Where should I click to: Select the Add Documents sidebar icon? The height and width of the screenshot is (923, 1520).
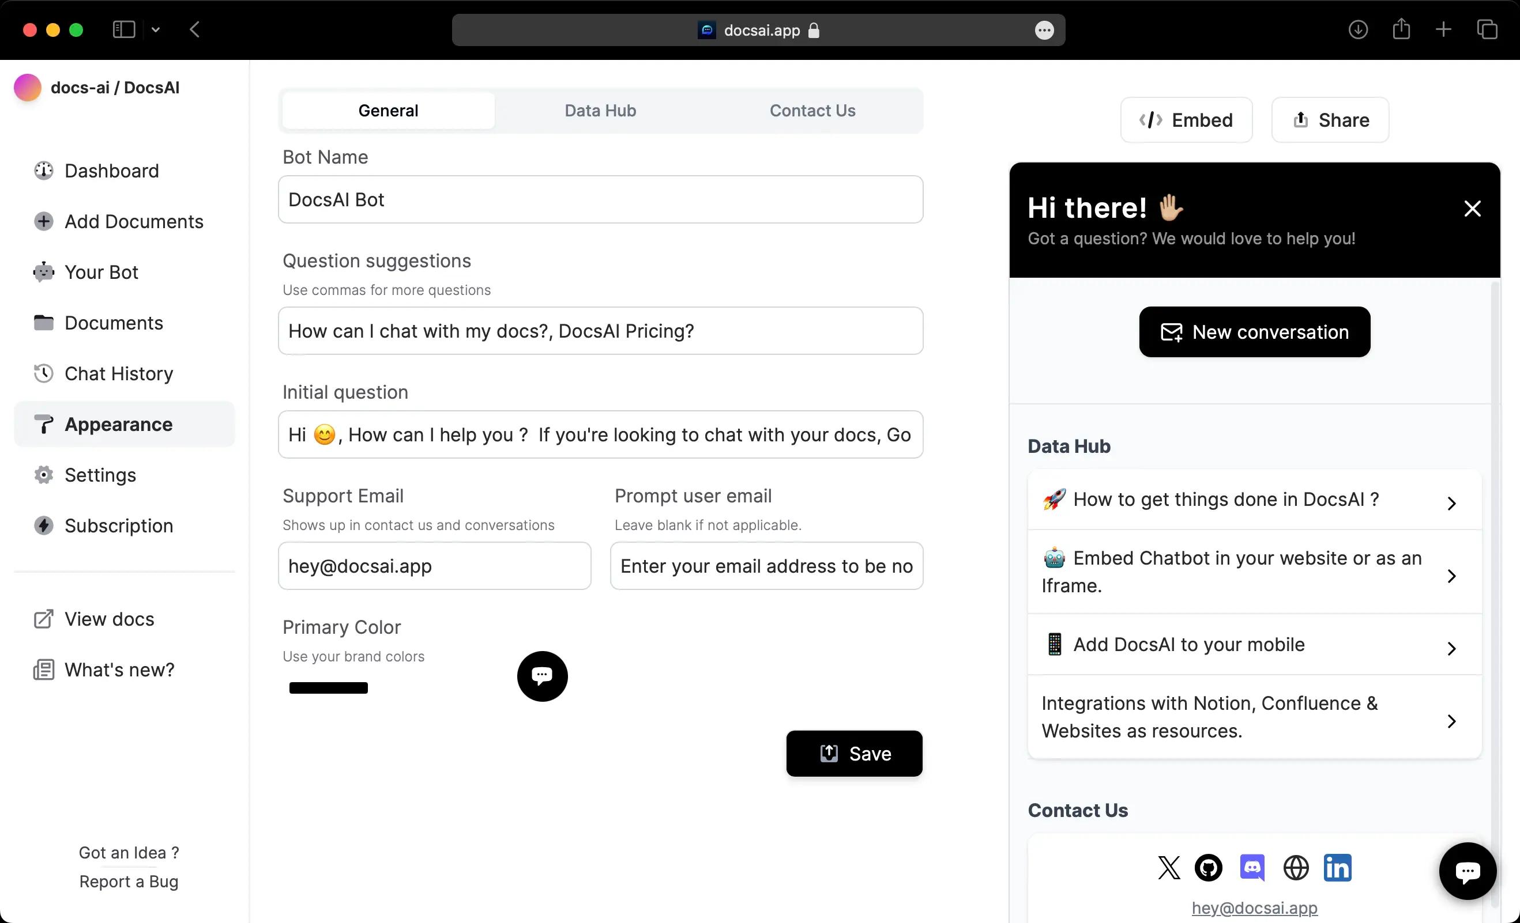(x=43, y=221)
